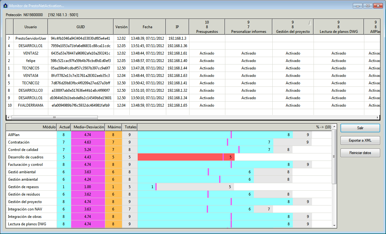Click the Máximo column header
Screen dimensions: 386x234
pos(113,127)
